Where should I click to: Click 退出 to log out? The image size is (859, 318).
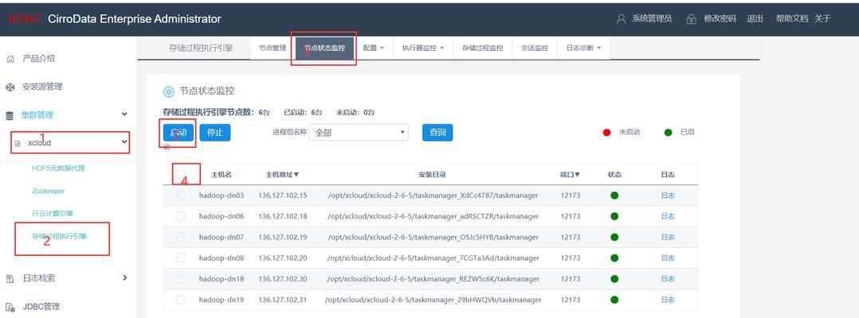click(755, 19)
